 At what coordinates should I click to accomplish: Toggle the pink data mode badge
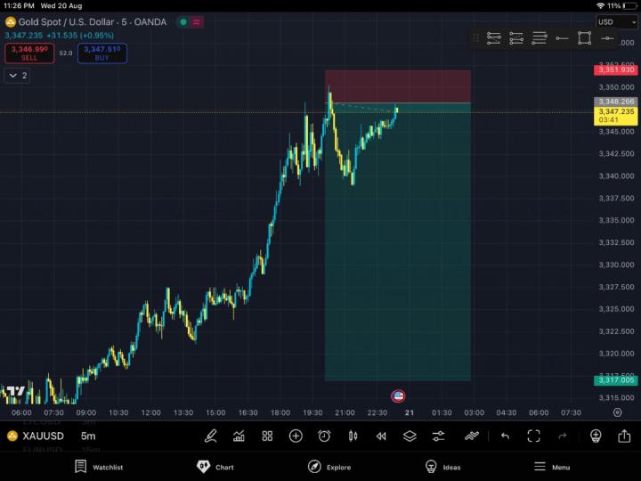pos(196,22)
